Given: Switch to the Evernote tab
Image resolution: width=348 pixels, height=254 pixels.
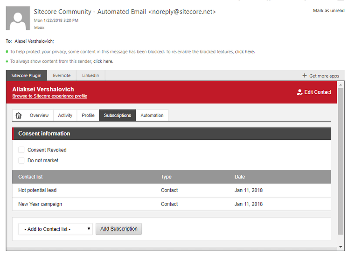Looking at the screenshot, I should point(62,76).
